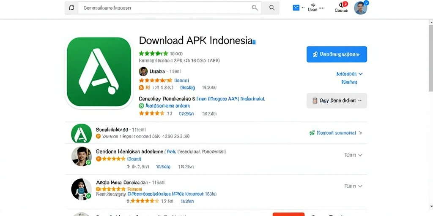
Task: Expand the Soterebett dropdown
Action: [x=349, y=74]
